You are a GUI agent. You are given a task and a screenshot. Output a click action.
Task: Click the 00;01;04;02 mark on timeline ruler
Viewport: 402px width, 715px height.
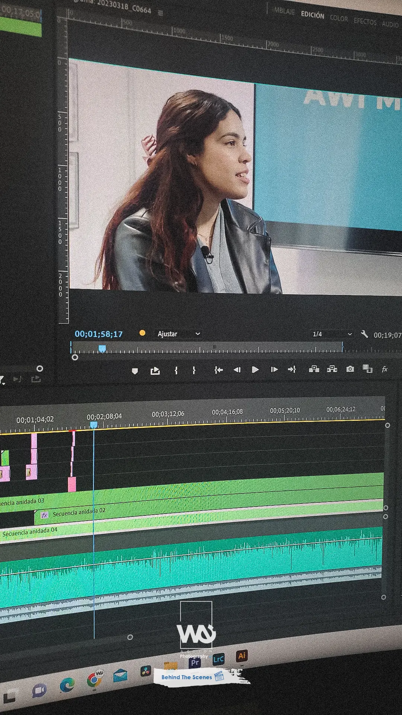pos(35,420)
